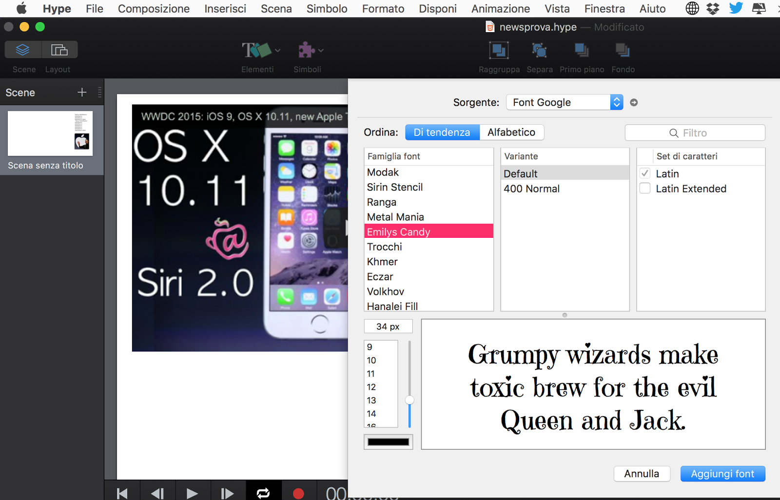The height and width of the screenshot is (500, 780).
Task: Select the Ranga font family
Action: pos(429,202)
